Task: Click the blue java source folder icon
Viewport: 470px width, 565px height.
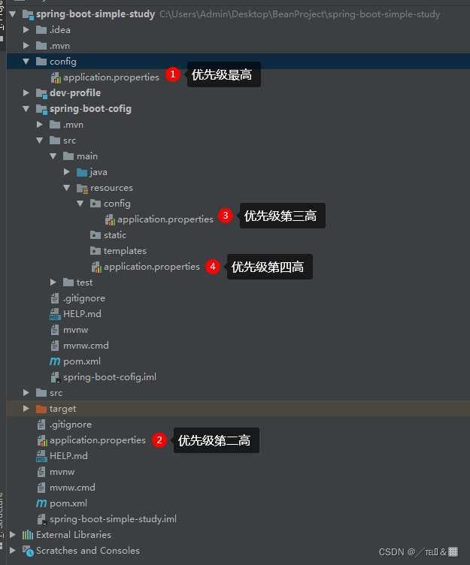Action: click(x=82, y=172)
